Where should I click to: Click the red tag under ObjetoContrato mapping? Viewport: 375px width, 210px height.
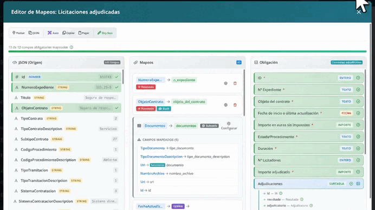click(146, 109)
